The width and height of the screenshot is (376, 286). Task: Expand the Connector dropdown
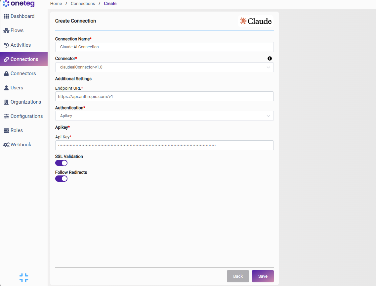pyautogui.click(x=164, y=67)
